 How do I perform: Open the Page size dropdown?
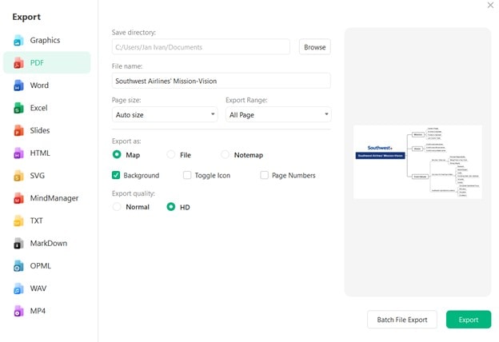[x=165, y=115]
